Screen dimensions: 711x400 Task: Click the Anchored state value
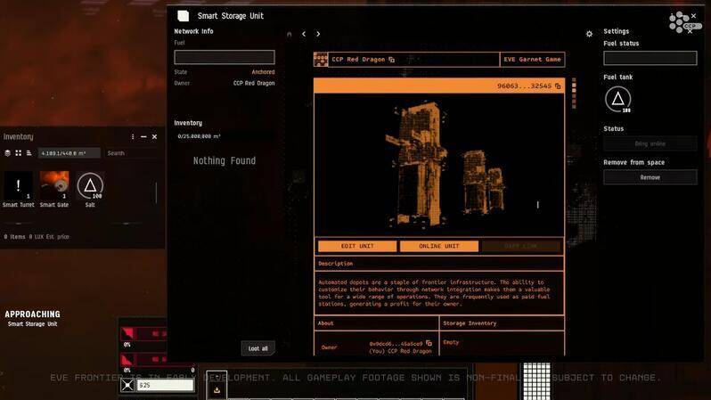[263, 72]
